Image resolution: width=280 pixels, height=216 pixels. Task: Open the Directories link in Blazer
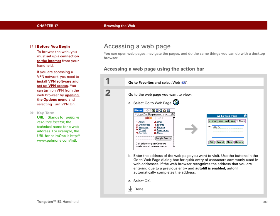(x=163, y=130)
